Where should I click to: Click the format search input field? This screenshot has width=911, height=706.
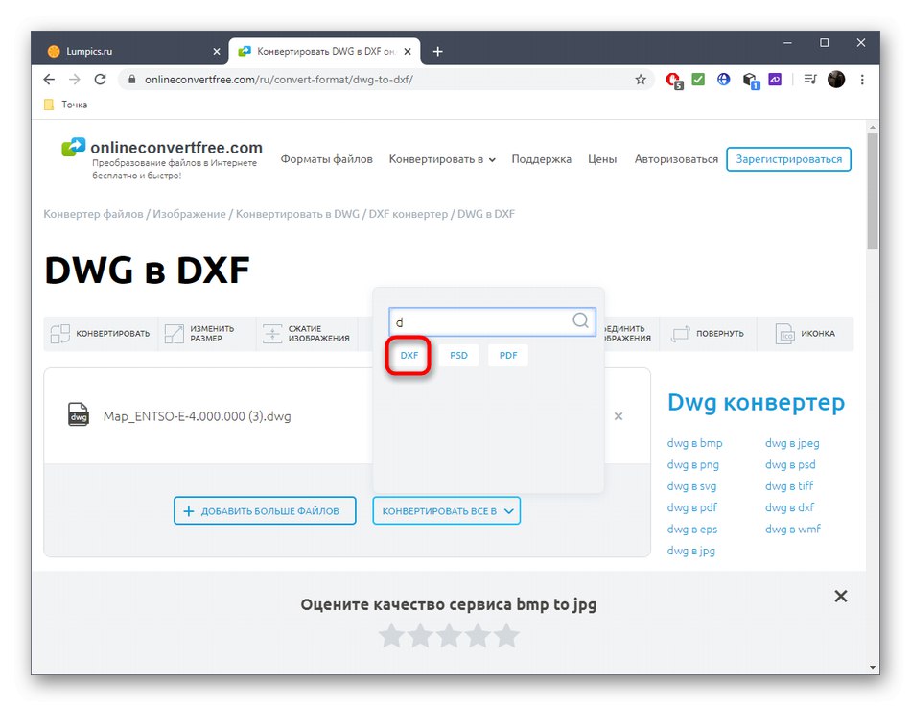(492, 321)
